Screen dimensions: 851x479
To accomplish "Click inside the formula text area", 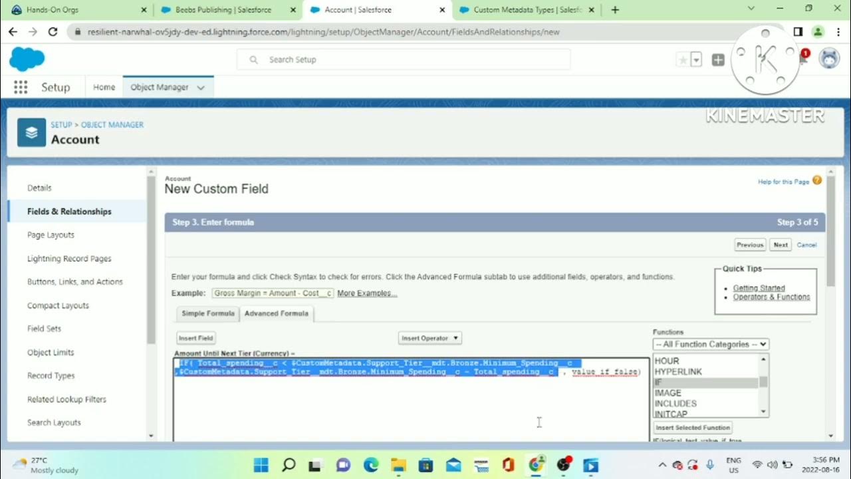I will (411, 399).
